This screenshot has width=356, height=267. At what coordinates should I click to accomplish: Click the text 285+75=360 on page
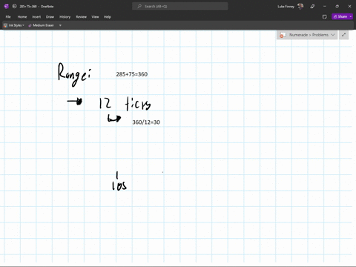132,74
